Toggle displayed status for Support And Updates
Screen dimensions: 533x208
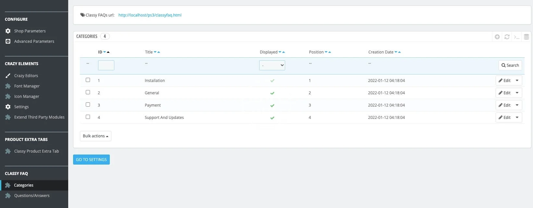(272, 118)
